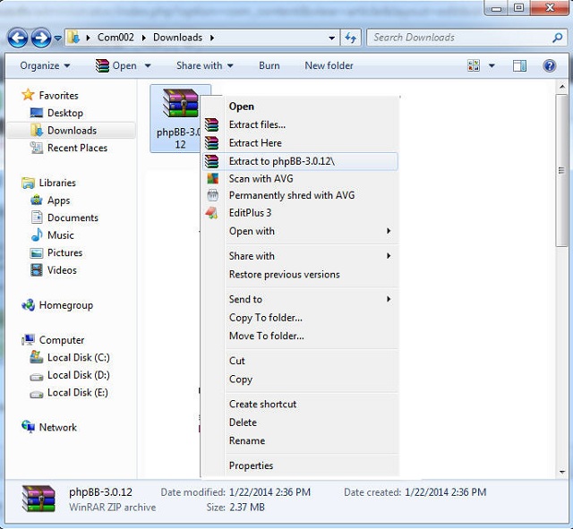
Task: Click the folder icon in the address bar
Action: [x=73, y=38]
